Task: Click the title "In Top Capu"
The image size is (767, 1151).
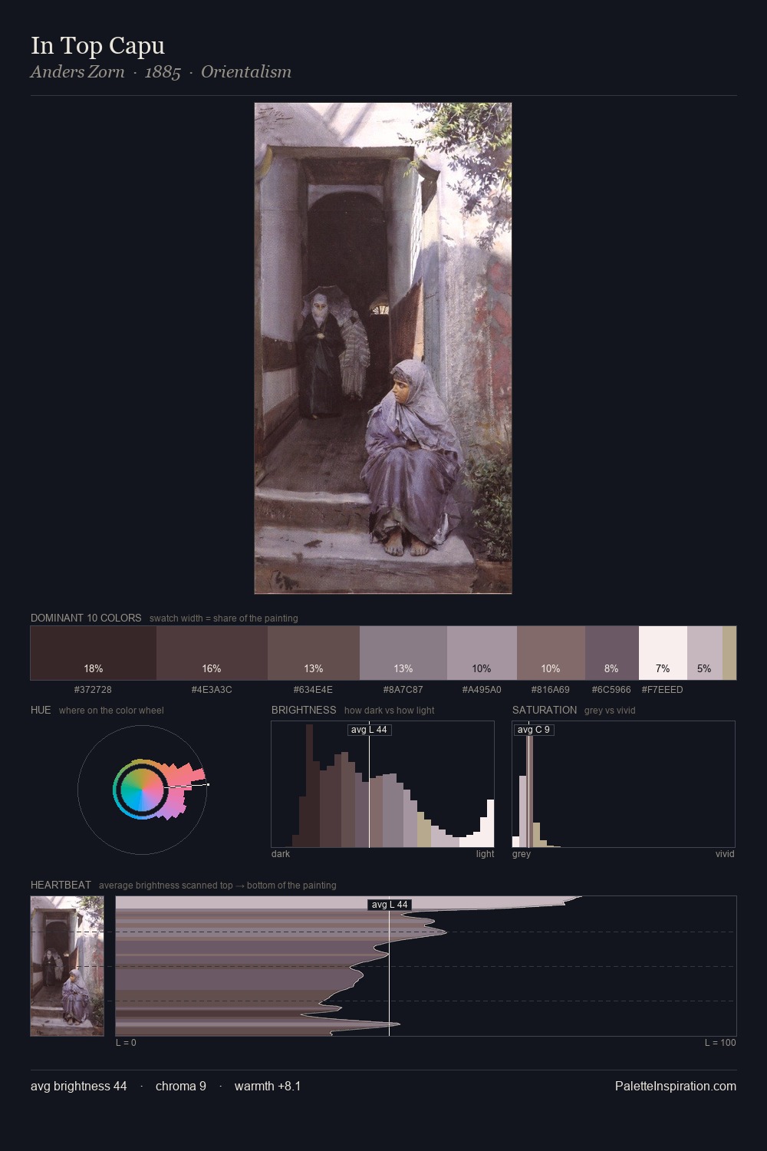Action: click(x=97, y=46)
